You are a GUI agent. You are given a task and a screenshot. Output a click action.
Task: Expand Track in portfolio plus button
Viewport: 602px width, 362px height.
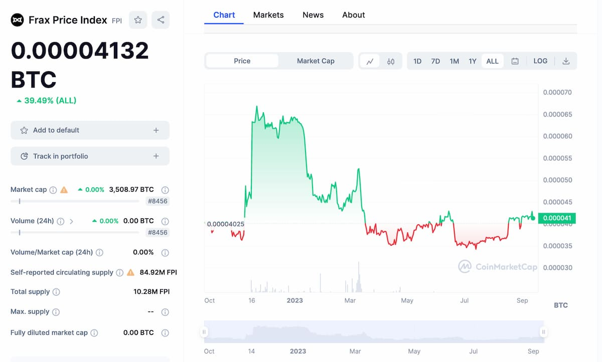(x=156, y=156)
